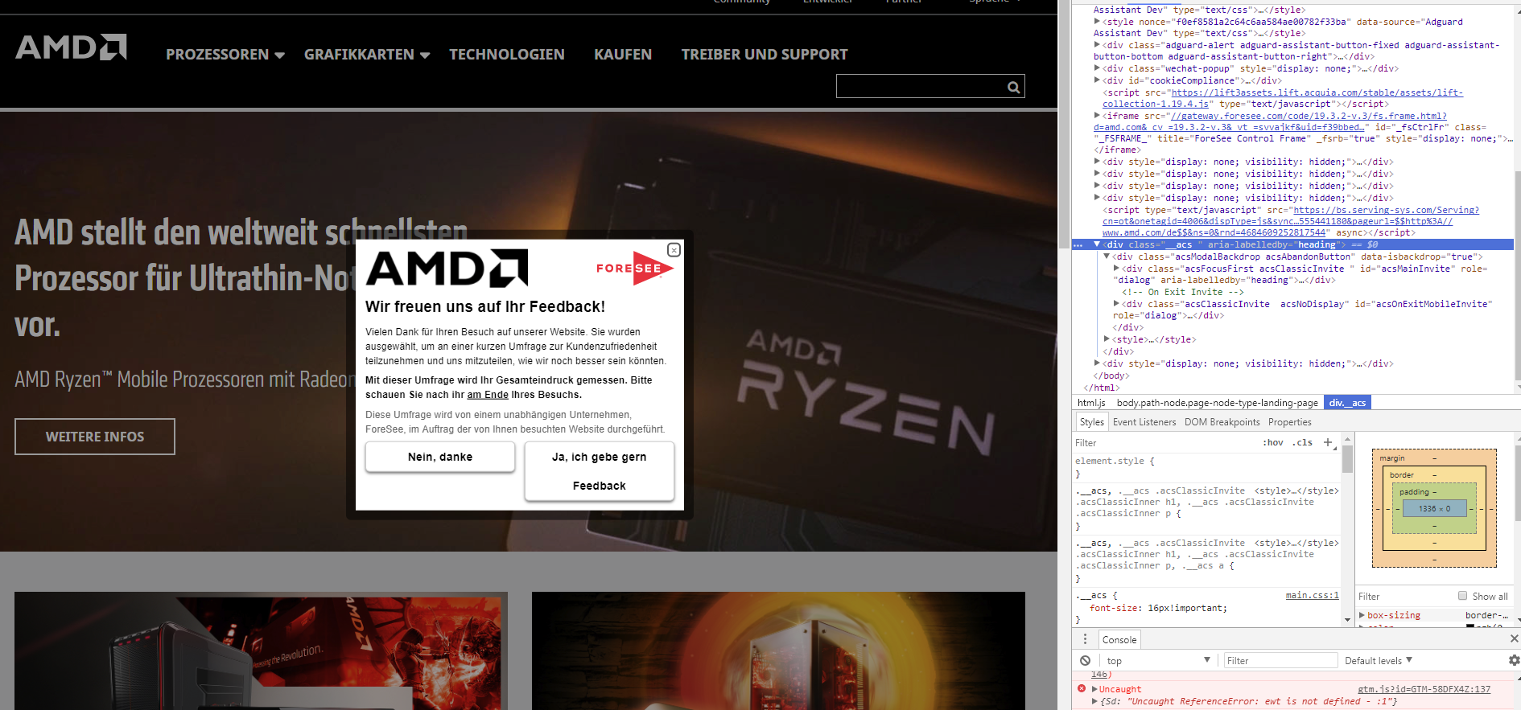This screenshot has width=1521, height=710.
Task: Clear console using the ban icon
Action: pos(1086,661)
